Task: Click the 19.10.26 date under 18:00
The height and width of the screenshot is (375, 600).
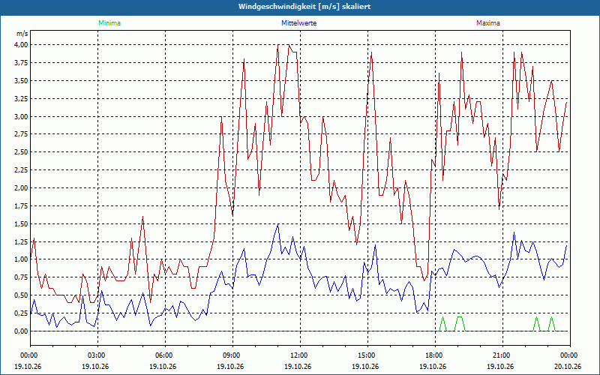Action: (433, 366)
